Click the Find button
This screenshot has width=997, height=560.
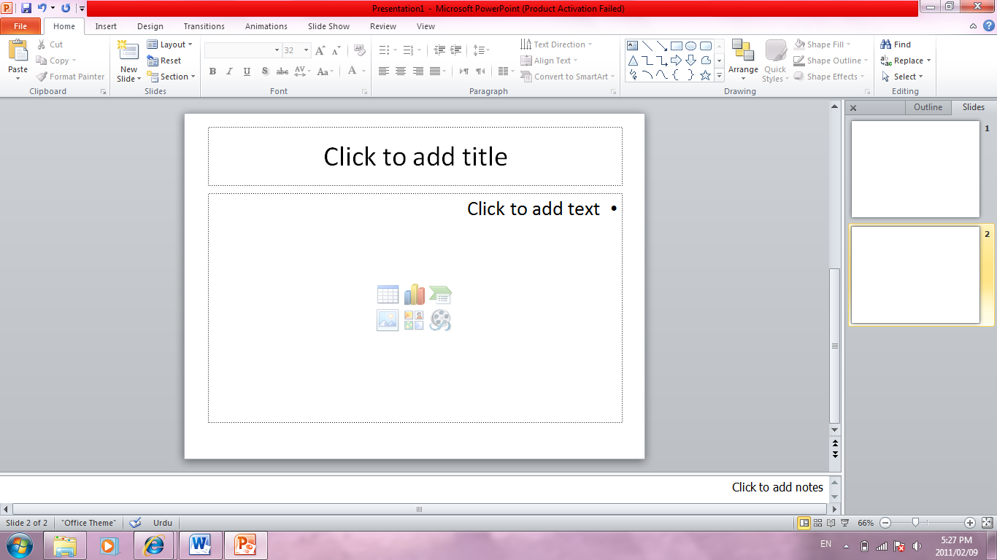click(896, 44)
